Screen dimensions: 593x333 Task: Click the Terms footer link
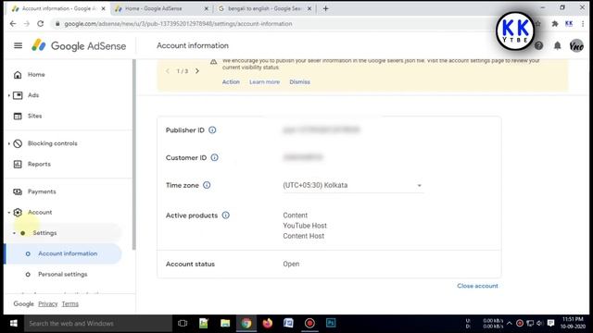(70, 304)
